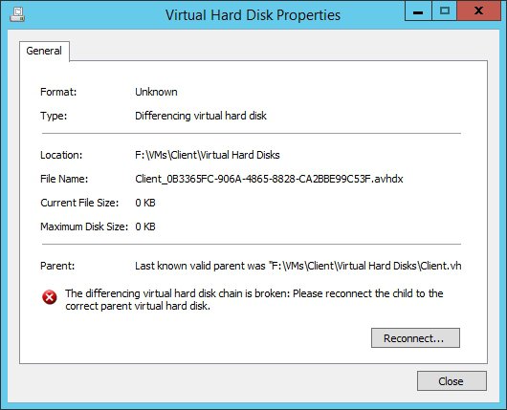The width and height of the screenshot is (507, 410).
Task: Click the broken chain error message text
Action: (254, 299)
